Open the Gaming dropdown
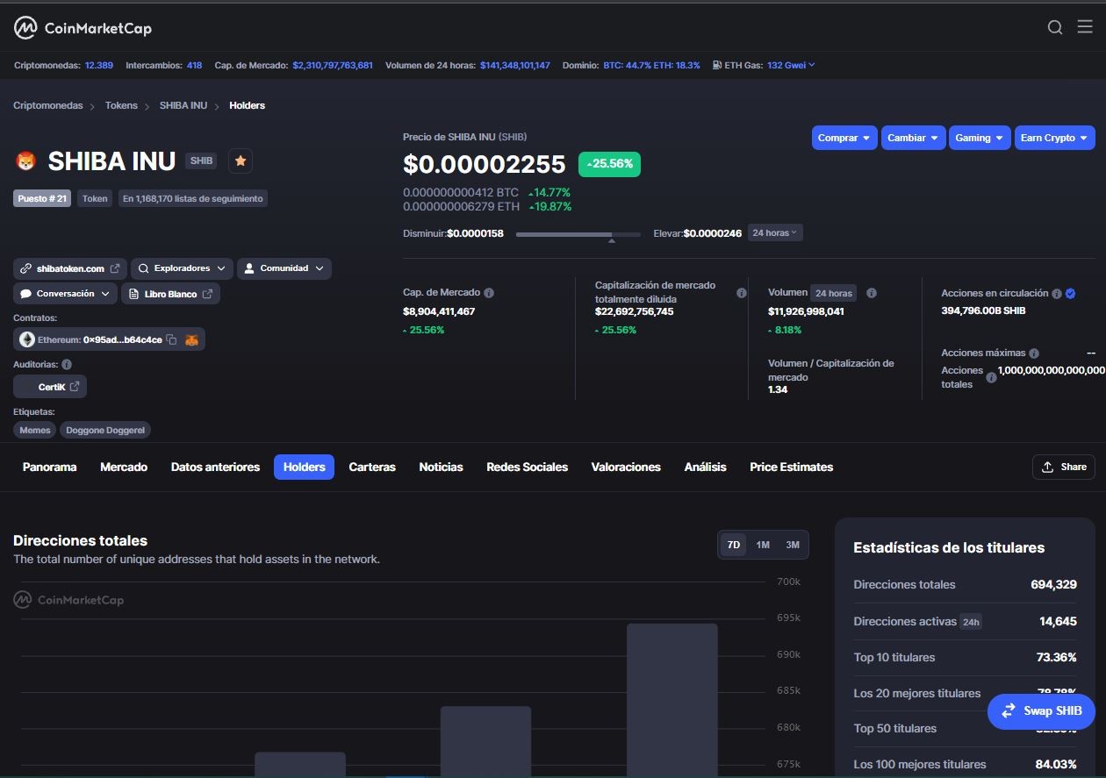Screen dimensions: 1106x778 980,138
